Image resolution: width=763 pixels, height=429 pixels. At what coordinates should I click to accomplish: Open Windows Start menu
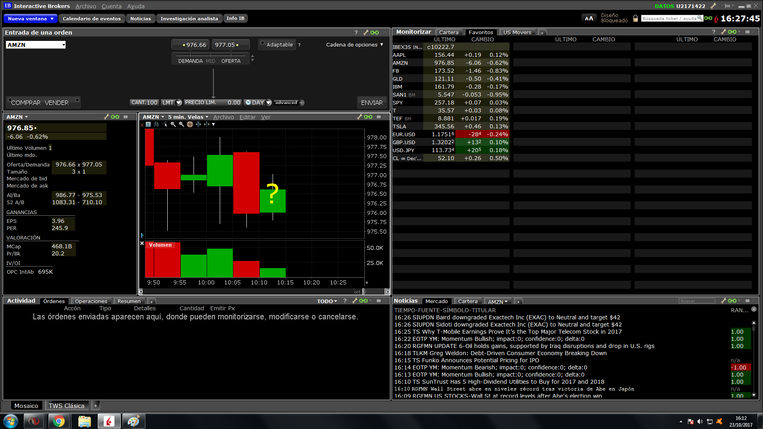pos(11,421)
